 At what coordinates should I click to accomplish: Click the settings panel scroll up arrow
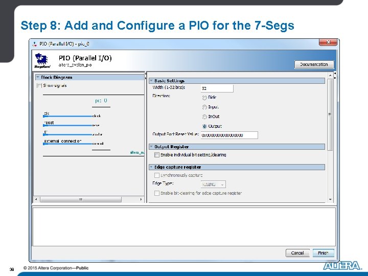(330, 76)
